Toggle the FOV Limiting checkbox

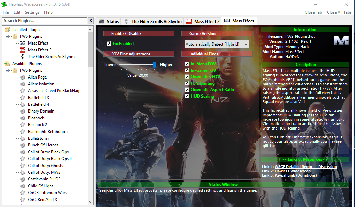coord(187,83)
